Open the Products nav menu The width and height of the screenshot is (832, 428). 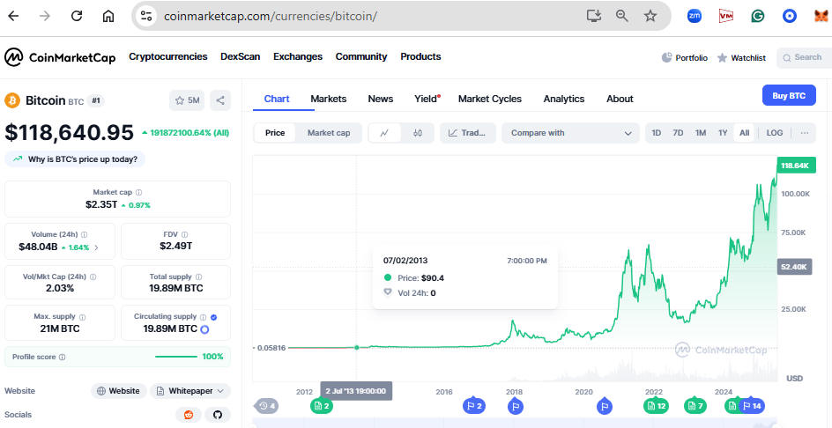[420, 56]
